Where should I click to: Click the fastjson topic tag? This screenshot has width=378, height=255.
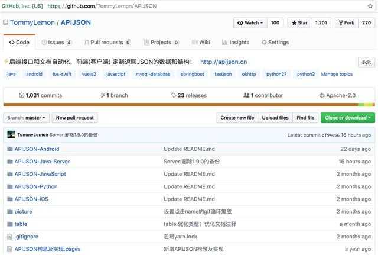(223, 74)
